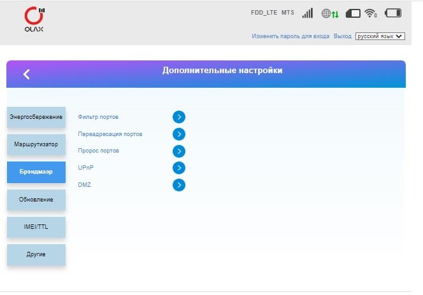Open Переадресация портов arrow button

(x=179, y=134)
